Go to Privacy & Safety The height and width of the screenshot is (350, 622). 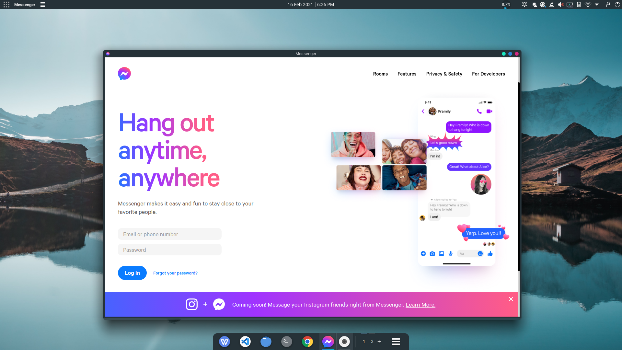coord(444,74)
